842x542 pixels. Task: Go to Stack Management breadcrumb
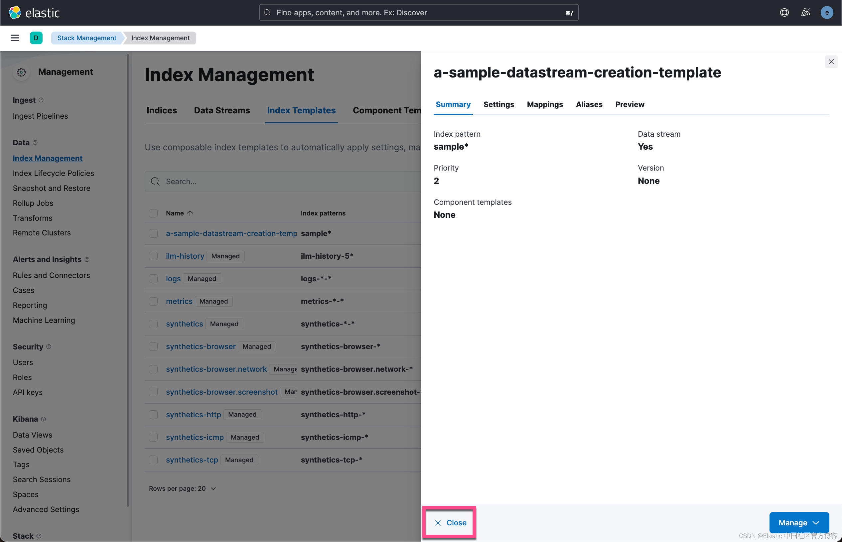click(86, 38)
